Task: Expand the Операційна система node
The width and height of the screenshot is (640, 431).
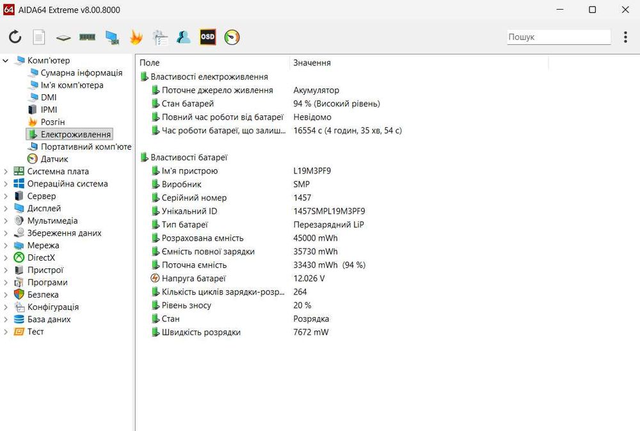Action: click(x=6, y=184)
